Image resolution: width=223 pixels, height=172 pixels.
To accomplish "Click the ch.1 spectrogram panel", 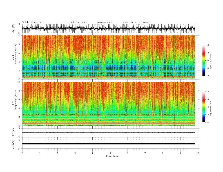I will click(108, 57).
